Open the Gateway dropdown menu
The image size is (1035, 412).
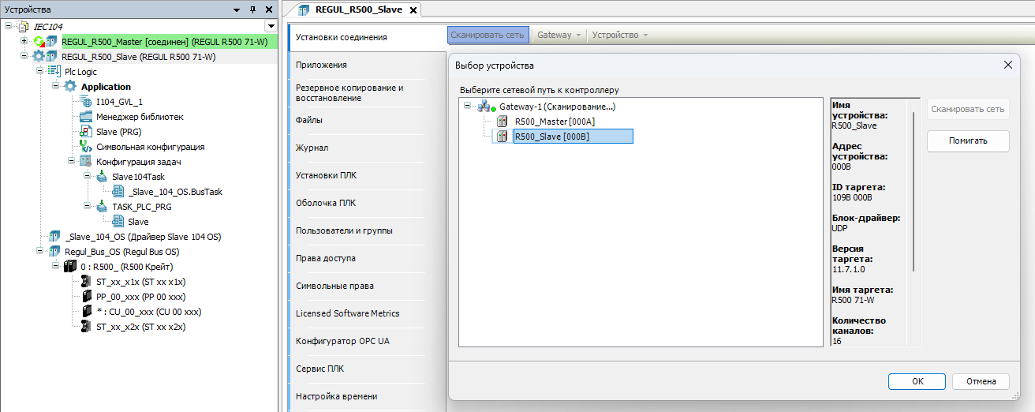click(x=559, y=36)
